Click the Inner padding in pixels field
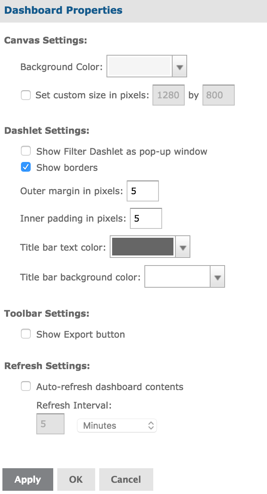267x494 pixels. (146, 218)
